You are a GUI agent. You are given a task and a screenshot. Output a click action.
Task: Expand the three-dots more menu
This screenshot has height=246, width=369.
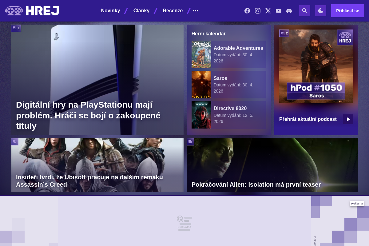click(196, 11)
